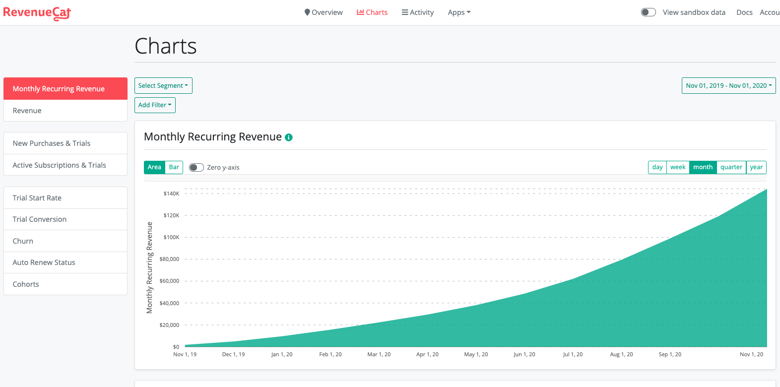
Task: Select the quarter resolution button
Action: coord(731,167)
